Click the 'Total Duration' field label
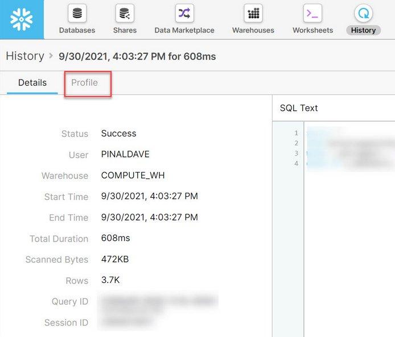The image size is (395, 337). click(x=59, y=239)
